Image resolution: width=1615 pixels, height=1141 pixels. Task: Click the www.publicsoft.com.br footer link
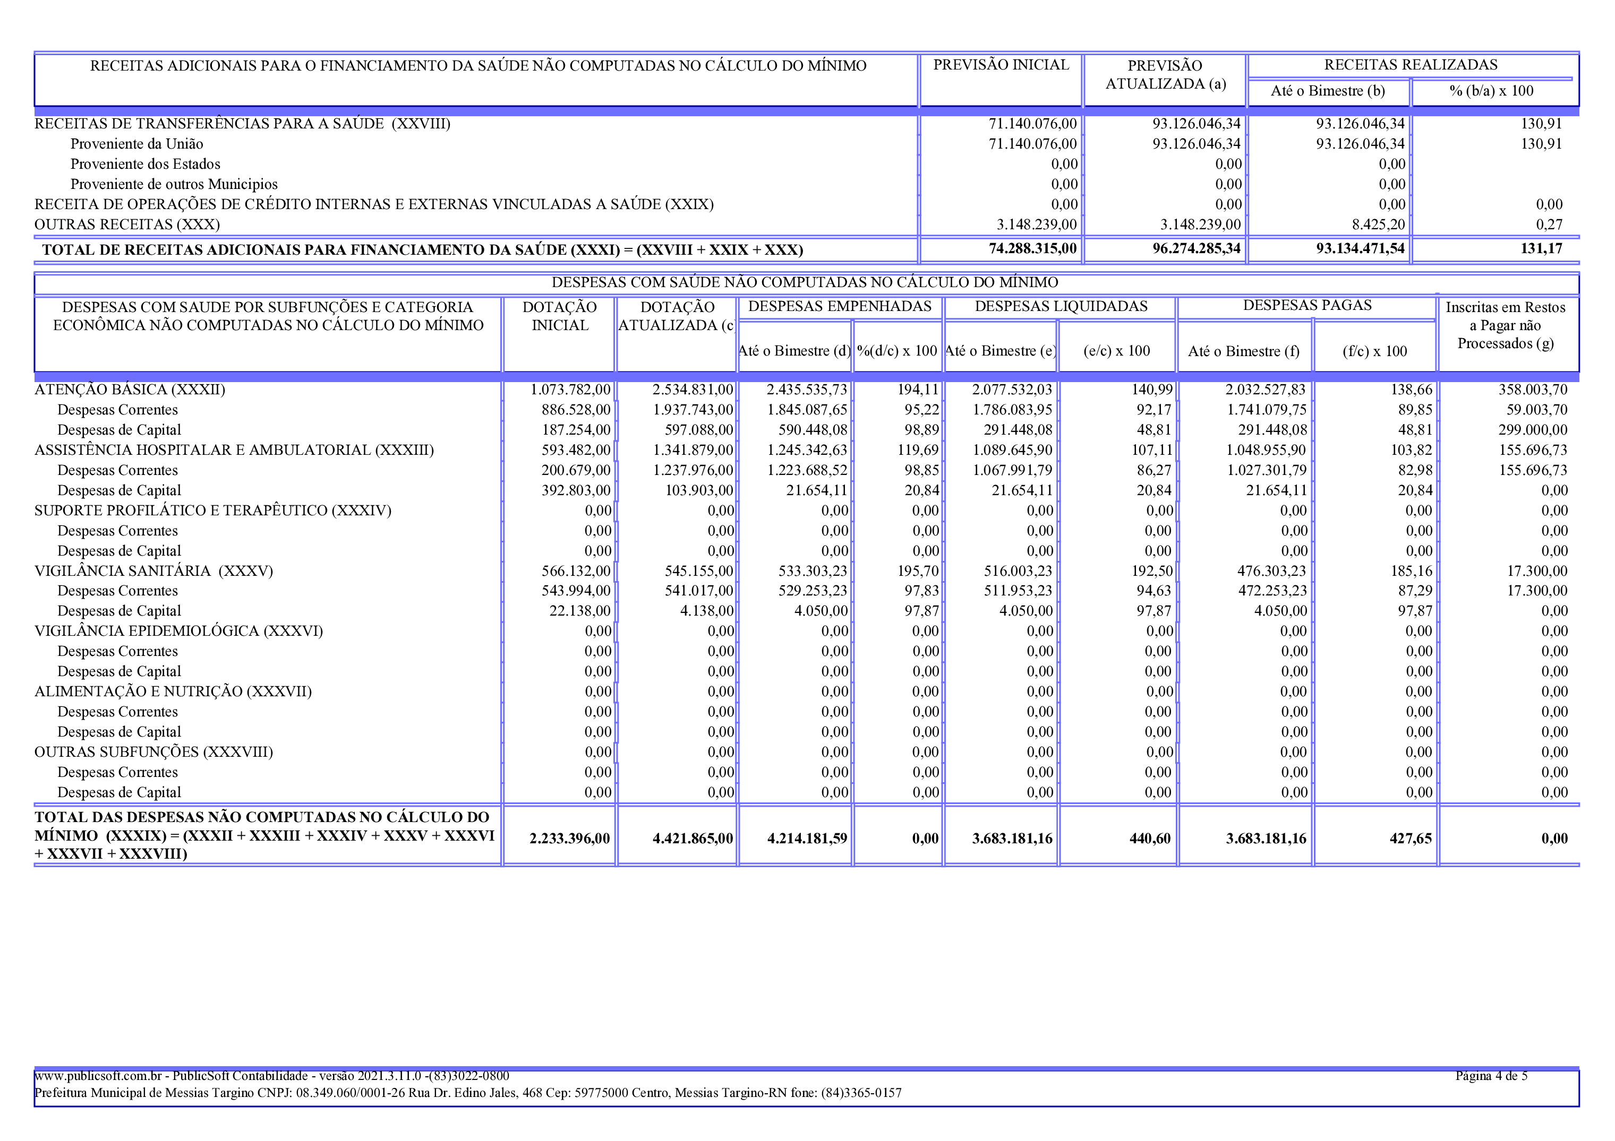[98, 1076]
